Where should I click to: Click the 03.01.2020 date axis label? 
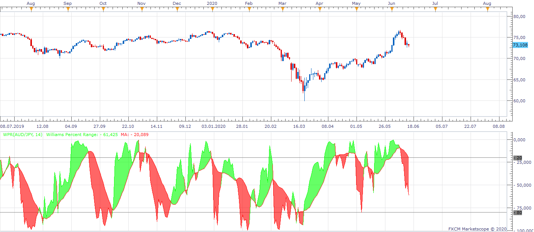(214, 126)
